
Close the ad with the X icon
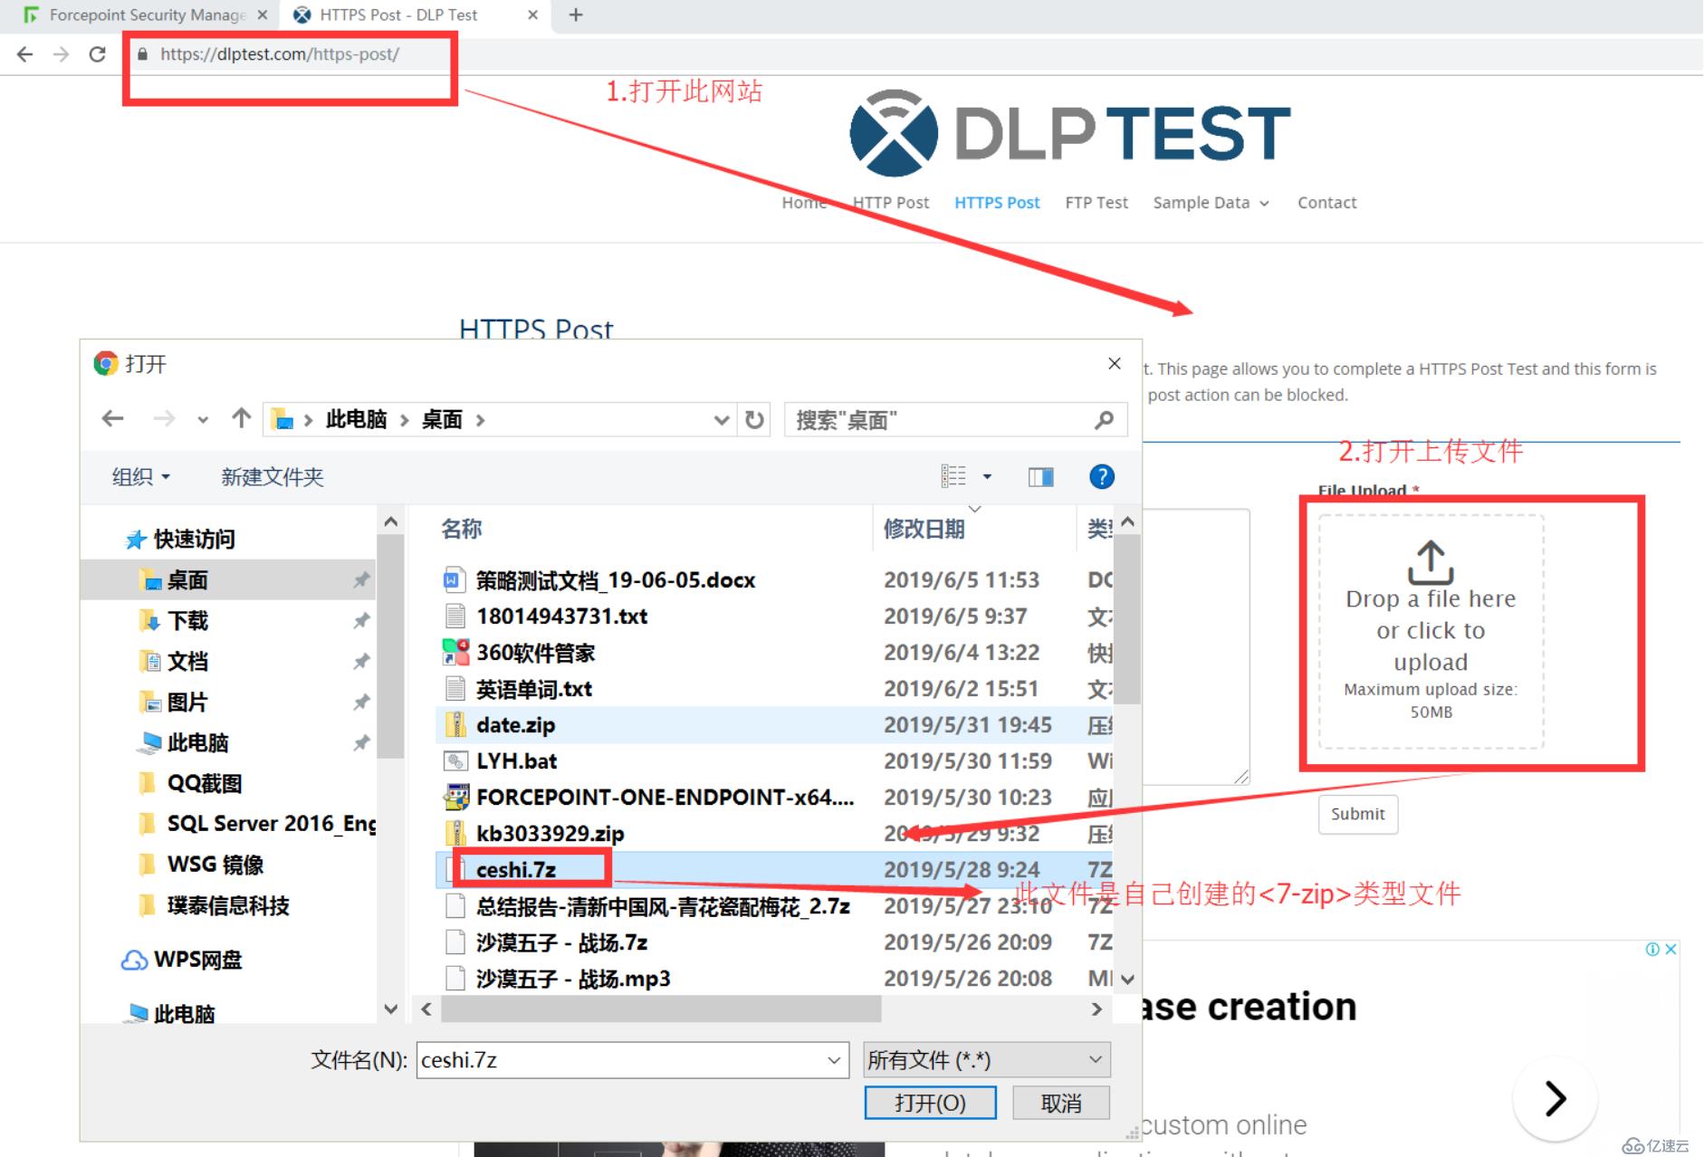(1670, 949)
